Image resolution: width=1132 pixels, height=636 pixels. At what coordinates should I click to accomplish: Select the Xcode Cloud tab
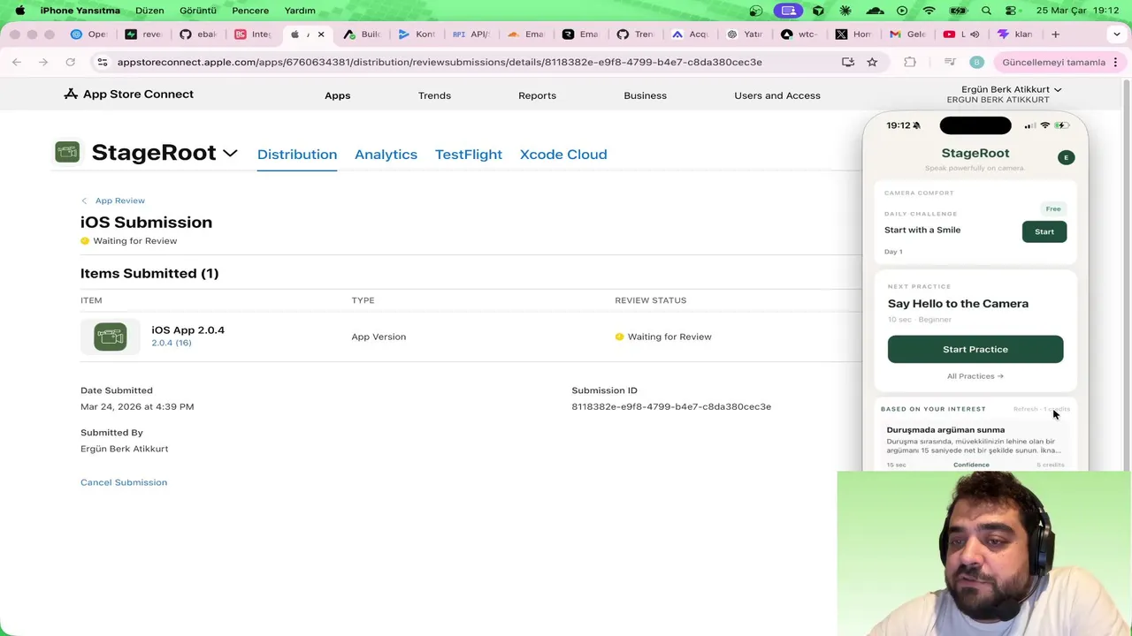pos(563,154)
